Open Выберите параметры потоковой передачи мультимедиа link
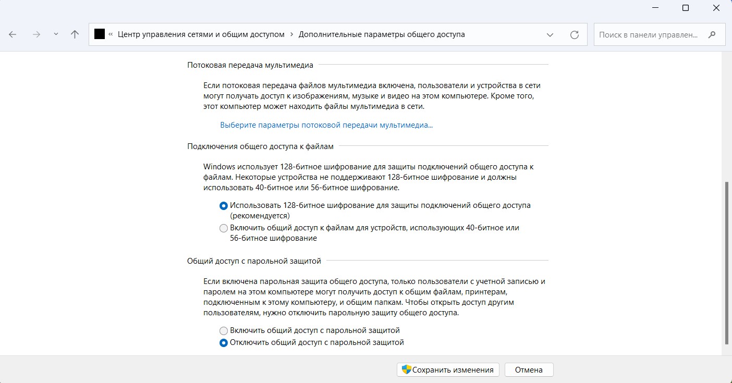This screenshot has width=732, height=383. pos(326,125)
